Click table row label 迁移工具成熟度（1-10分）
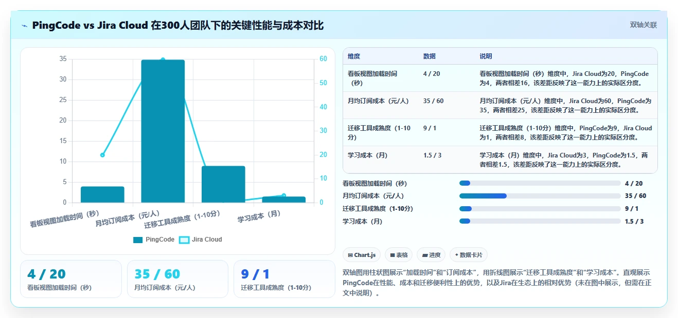The width and height of the screenshot is (678, 318). (x=379, y=132)
